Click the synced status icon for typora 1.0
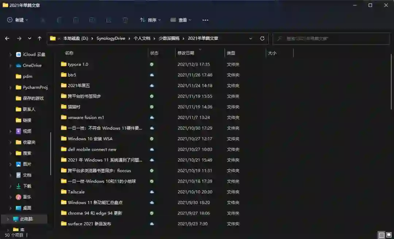 152,64
